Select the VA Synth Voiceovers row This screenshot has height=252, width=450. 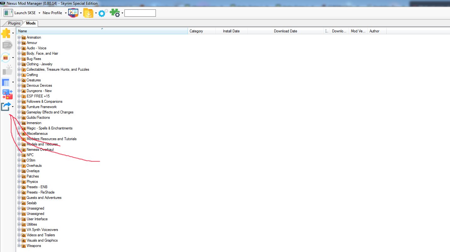[x=42, y=230]
